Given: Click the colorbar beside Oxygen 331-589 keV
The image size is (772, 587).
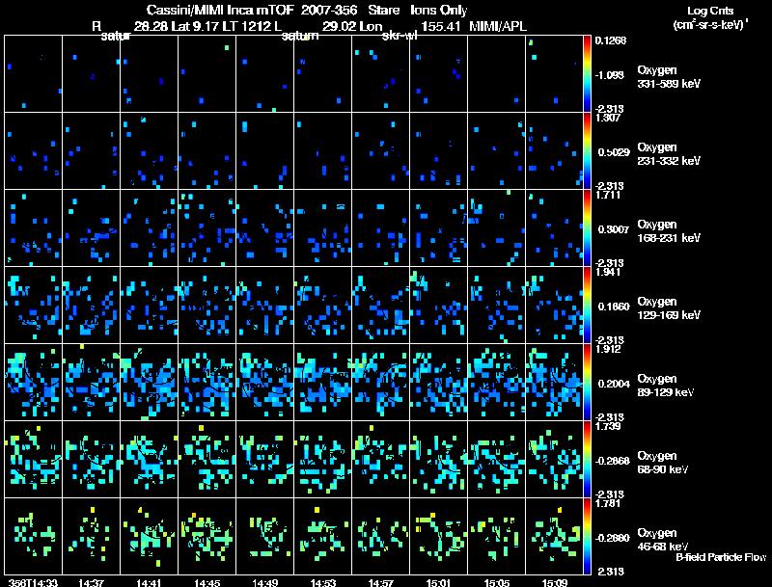Looking at the screenshot, I should click(587, 74).
